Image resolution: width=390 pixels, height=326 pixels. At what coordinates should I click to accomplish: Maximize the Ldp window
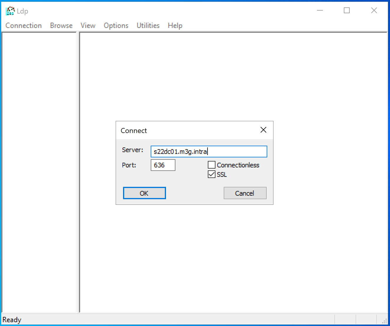point(347,11)
